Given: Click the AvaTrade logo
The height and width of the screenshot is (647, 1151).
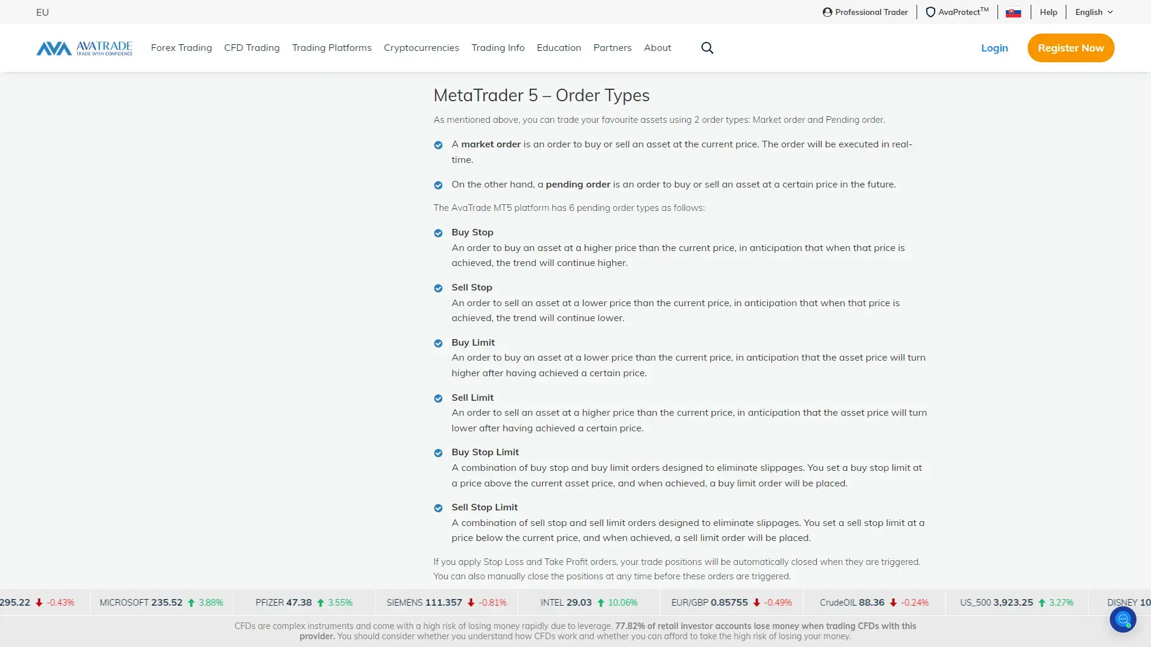Looking at the screenshot, I should [85, 48].
